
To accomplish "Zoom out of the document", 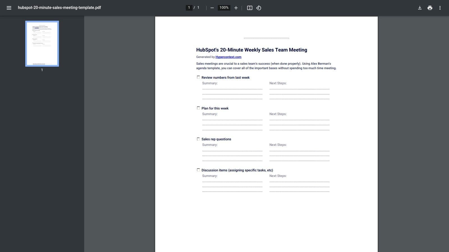I will (212, 8).
